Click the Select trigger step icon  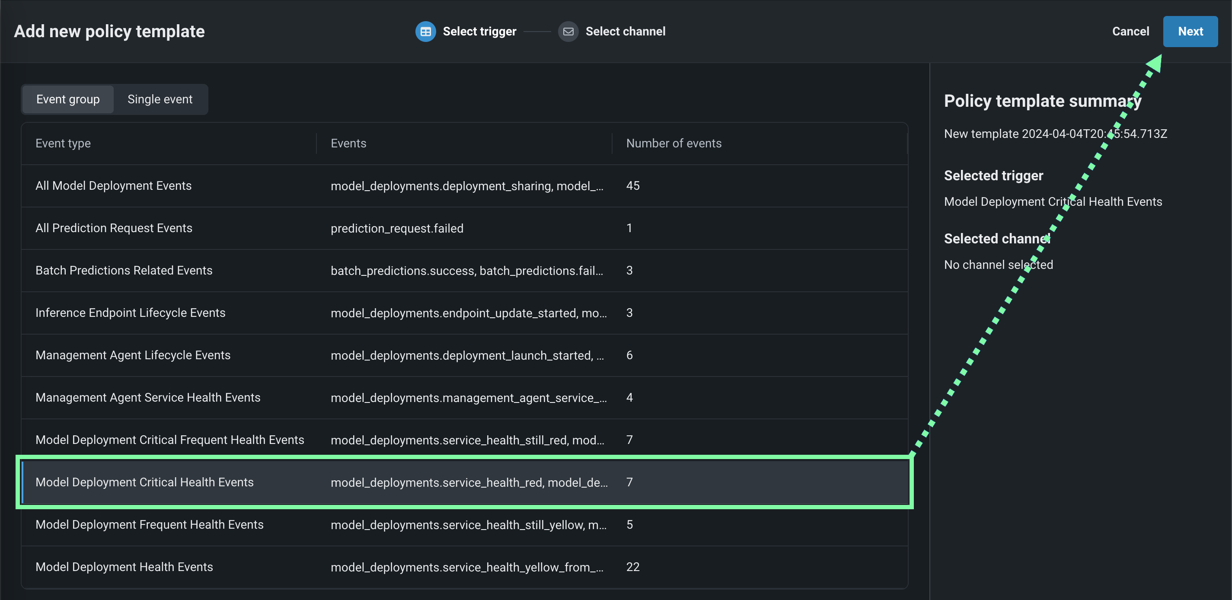(425, 32)
